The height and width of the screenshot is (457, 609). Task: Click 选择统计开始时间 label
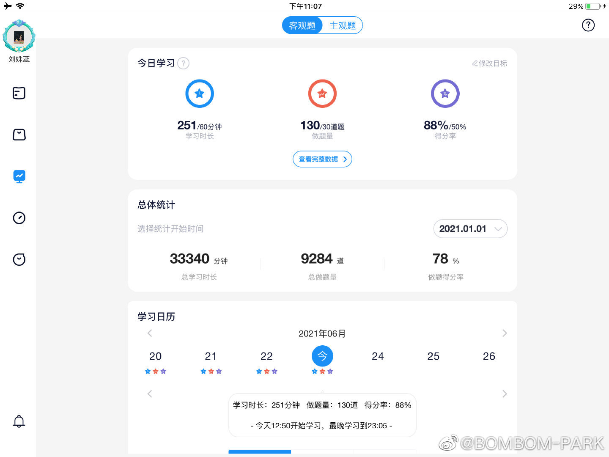click(x=170, y=229)
